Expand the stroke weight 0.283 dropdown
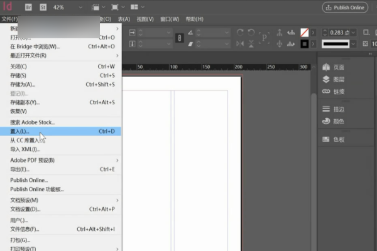This screenshot has height=251, width=377. (352, 32)
